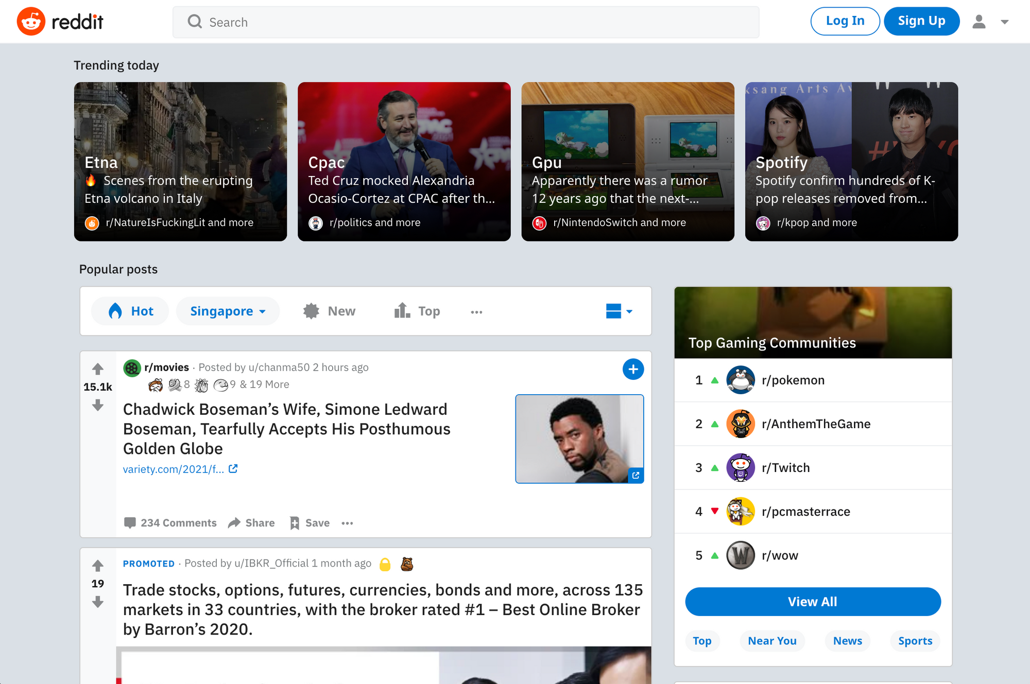
Task: Open the Trade stocks promoted post title
Action: (383, 609)
